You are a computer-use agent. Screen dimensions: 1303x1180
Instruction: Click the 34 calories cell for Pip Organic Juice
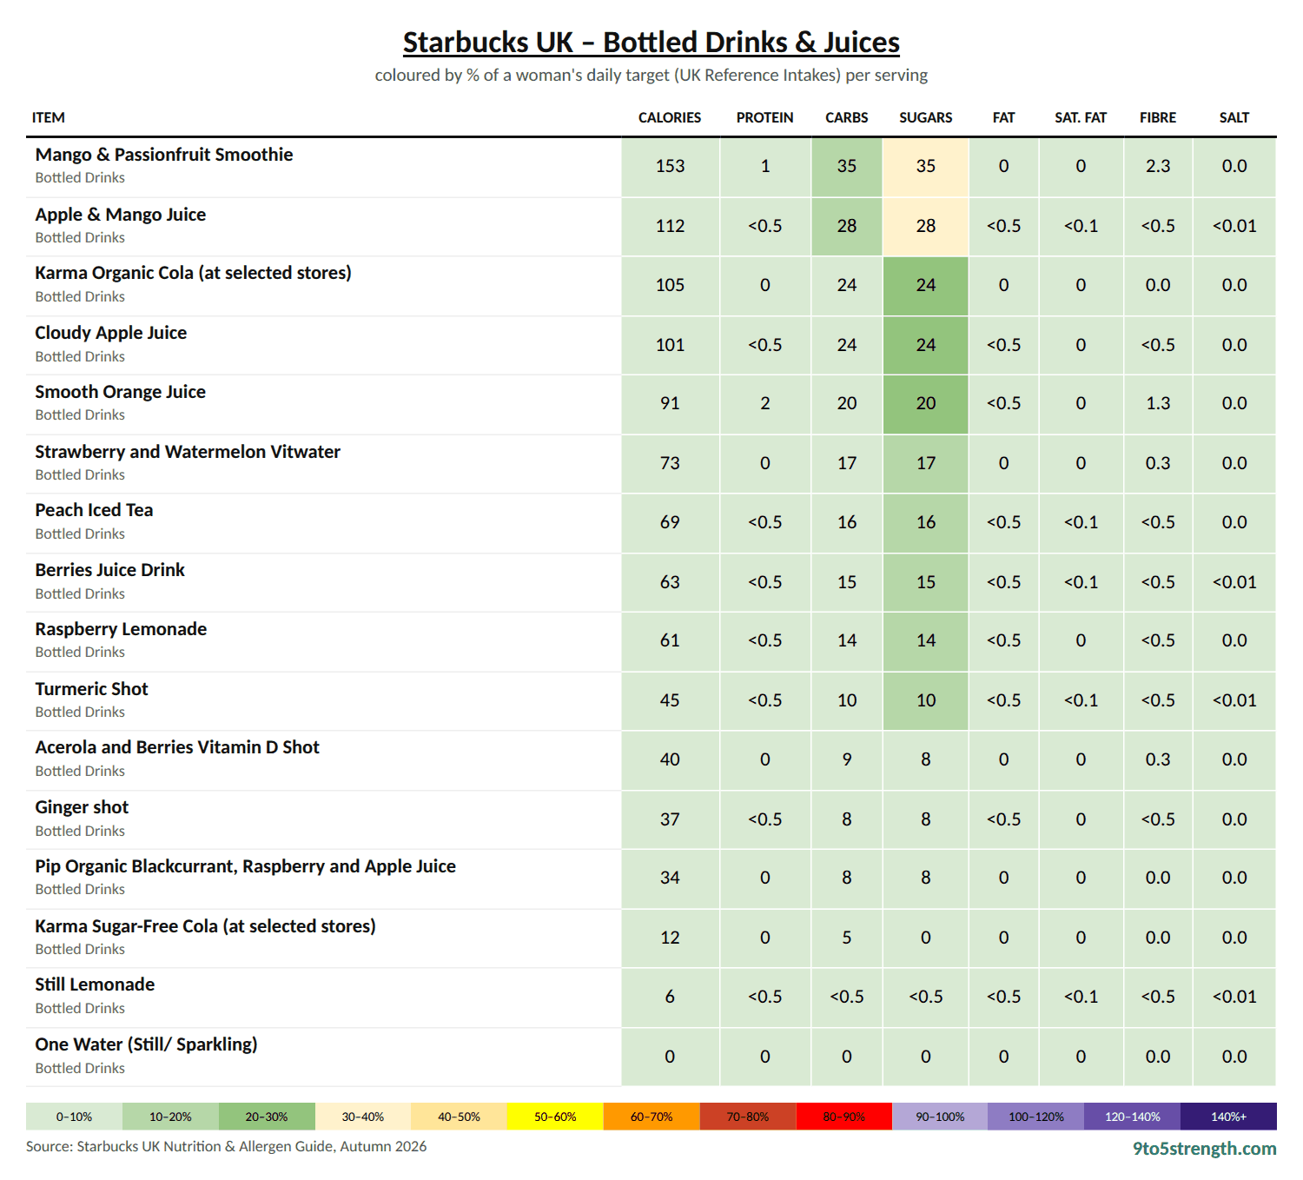coord(670,878)
